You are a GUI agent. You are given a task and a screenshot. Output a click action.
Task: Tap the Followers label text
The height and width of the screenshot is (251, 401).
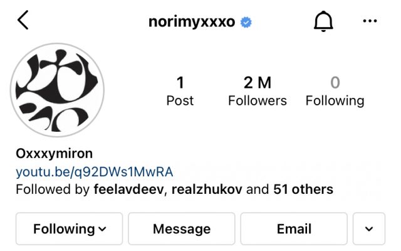tap(258, 100)
